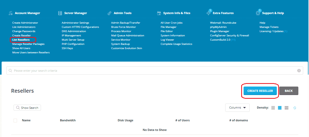
Task: Open the Columns dropdown
Action: pyautogui.click(x=237, y=108)
